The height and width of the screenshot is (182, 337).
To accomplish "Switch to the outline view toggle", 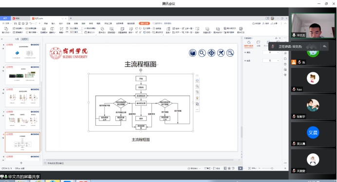I will pyautogui.click(x=17, y=39).
